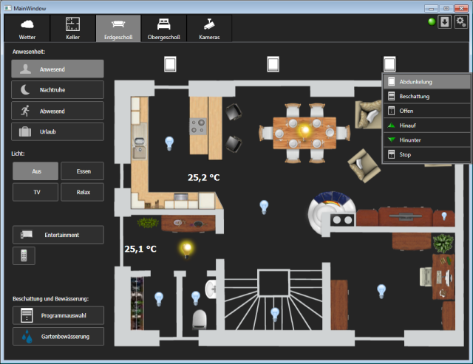
Task: Select the Relax light scene
Action: [82, 192]
